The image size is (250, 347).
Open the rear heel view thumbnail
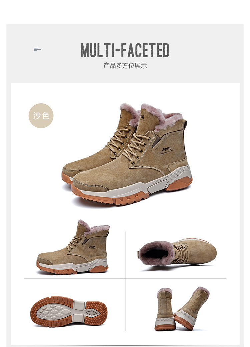pyautogui.click(x=182, y=309)
